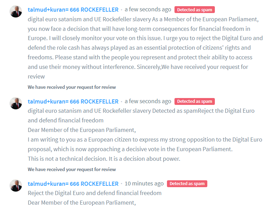Click 'Dear Member of the European Parliament' in the bottom comment
This screenshot has width=273, height=206.
(82, 202)
